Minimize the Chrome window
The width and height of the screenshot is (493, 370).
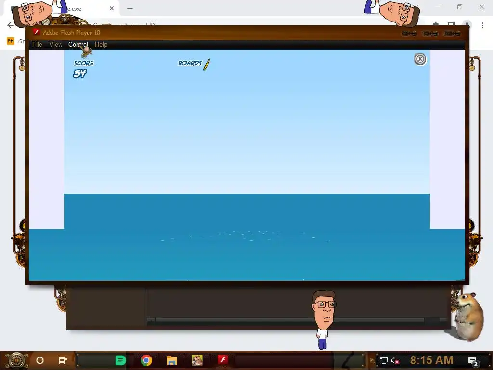pyautogui.click(x=438, y=7)
